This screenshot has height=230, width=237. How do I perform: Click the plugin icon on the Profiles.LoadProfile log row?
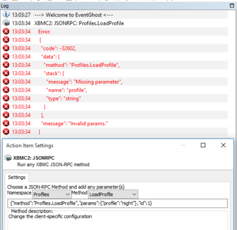pos(6,23)
